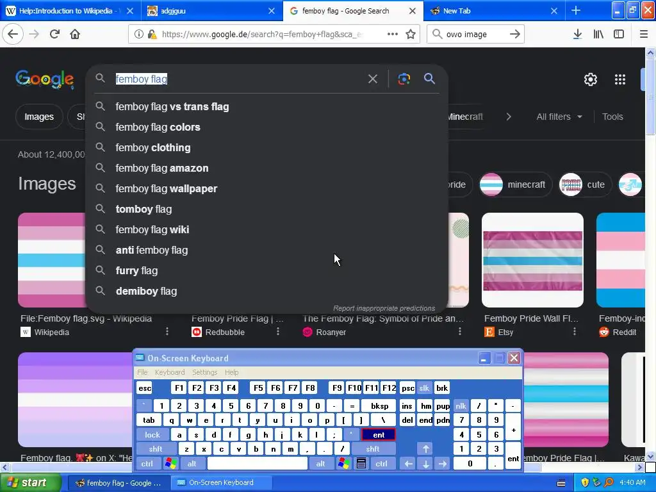Submit Google search with magnifier icon
The image size is (656, 492).
[429, 79]
